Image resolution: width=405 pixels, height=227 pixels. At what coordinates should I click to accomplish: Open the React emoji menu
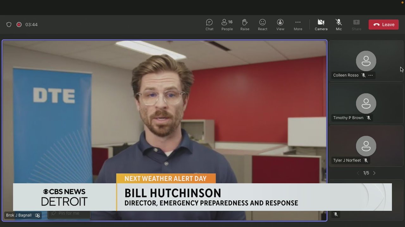tap(262, 25)
